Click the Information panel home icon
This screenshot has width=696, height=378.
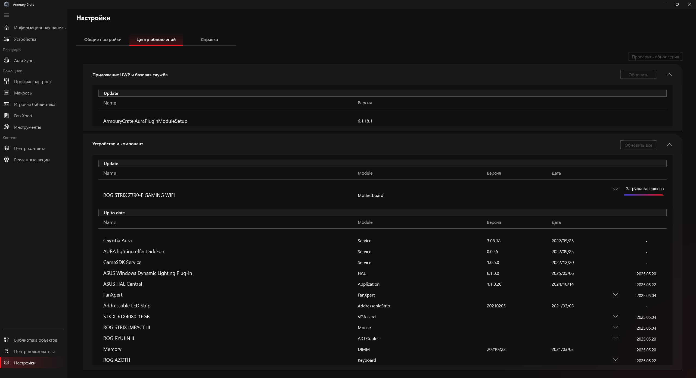pyautogui.click(x=7, y=28)
